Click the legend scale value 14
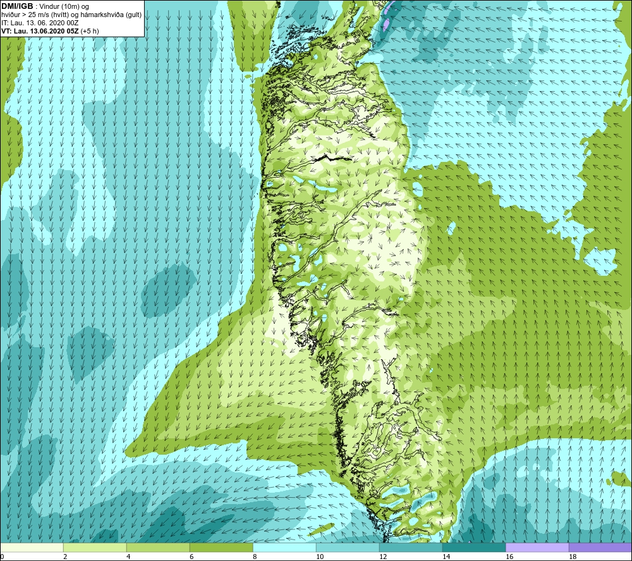632x561 pixels. coord(446,557)
